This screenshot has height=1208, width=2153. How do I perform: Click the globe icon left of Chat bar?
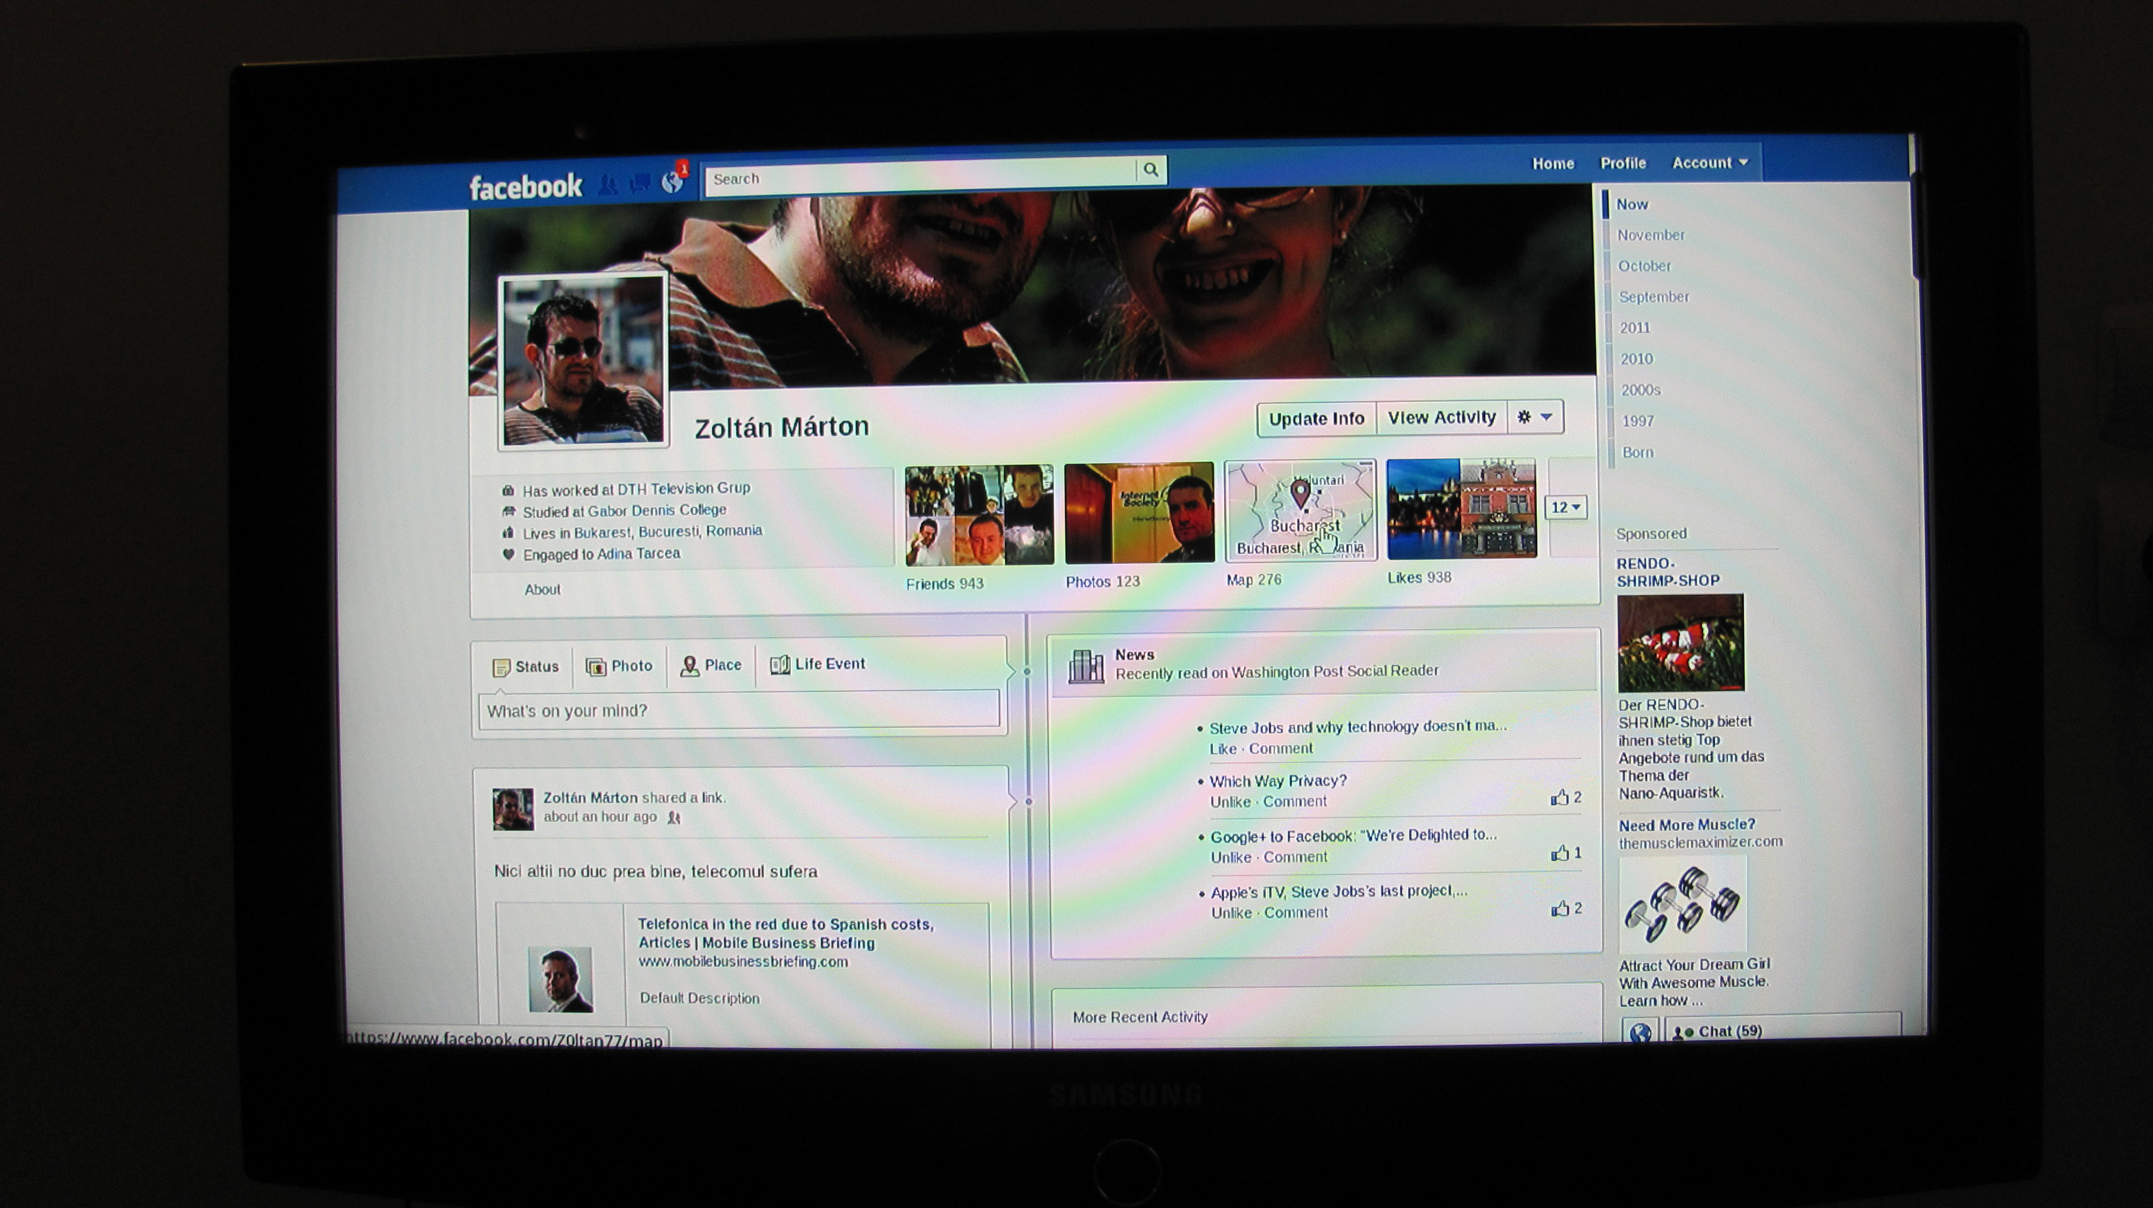pyautogui.click(x=1640, y=1033)
